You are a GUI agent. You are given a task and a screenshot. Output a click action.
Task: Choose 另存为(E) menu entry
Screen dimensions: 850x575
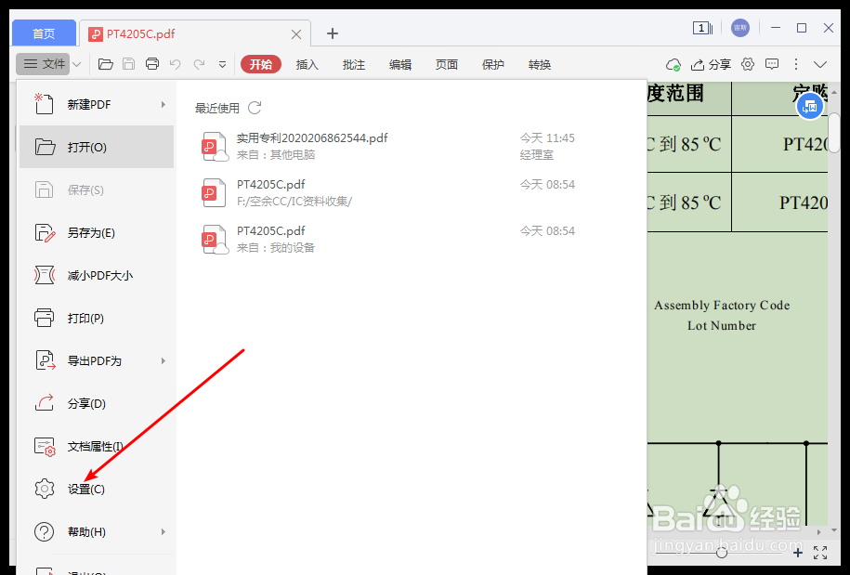click(x=97, y=232)
